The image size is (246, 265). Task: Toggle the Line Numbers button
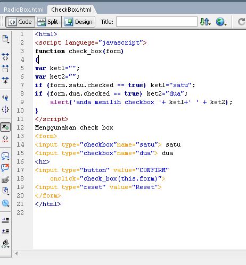(5, 127)
